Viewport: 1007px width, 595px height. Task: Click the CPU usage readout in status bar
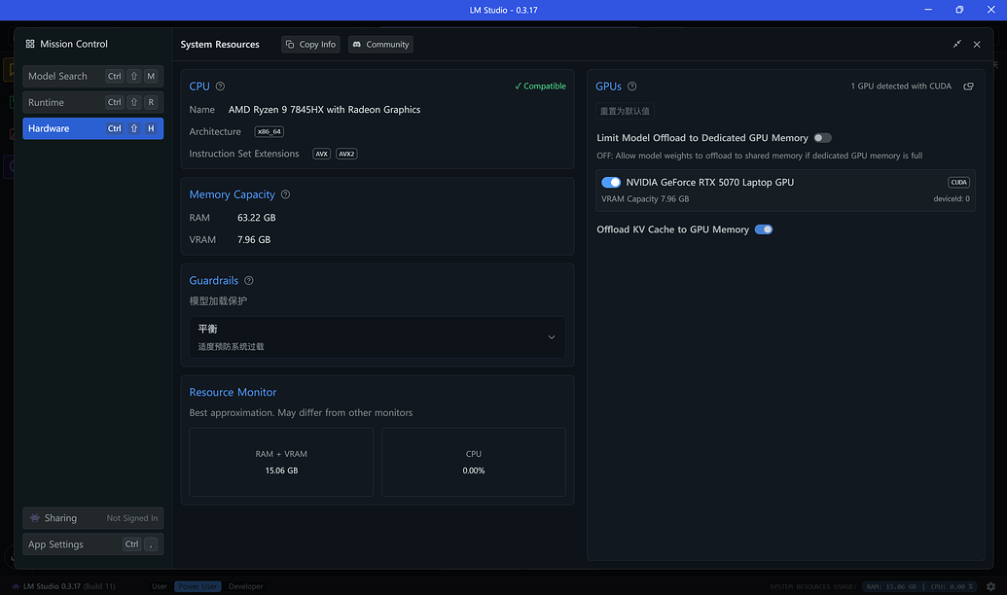coord(953,586)
